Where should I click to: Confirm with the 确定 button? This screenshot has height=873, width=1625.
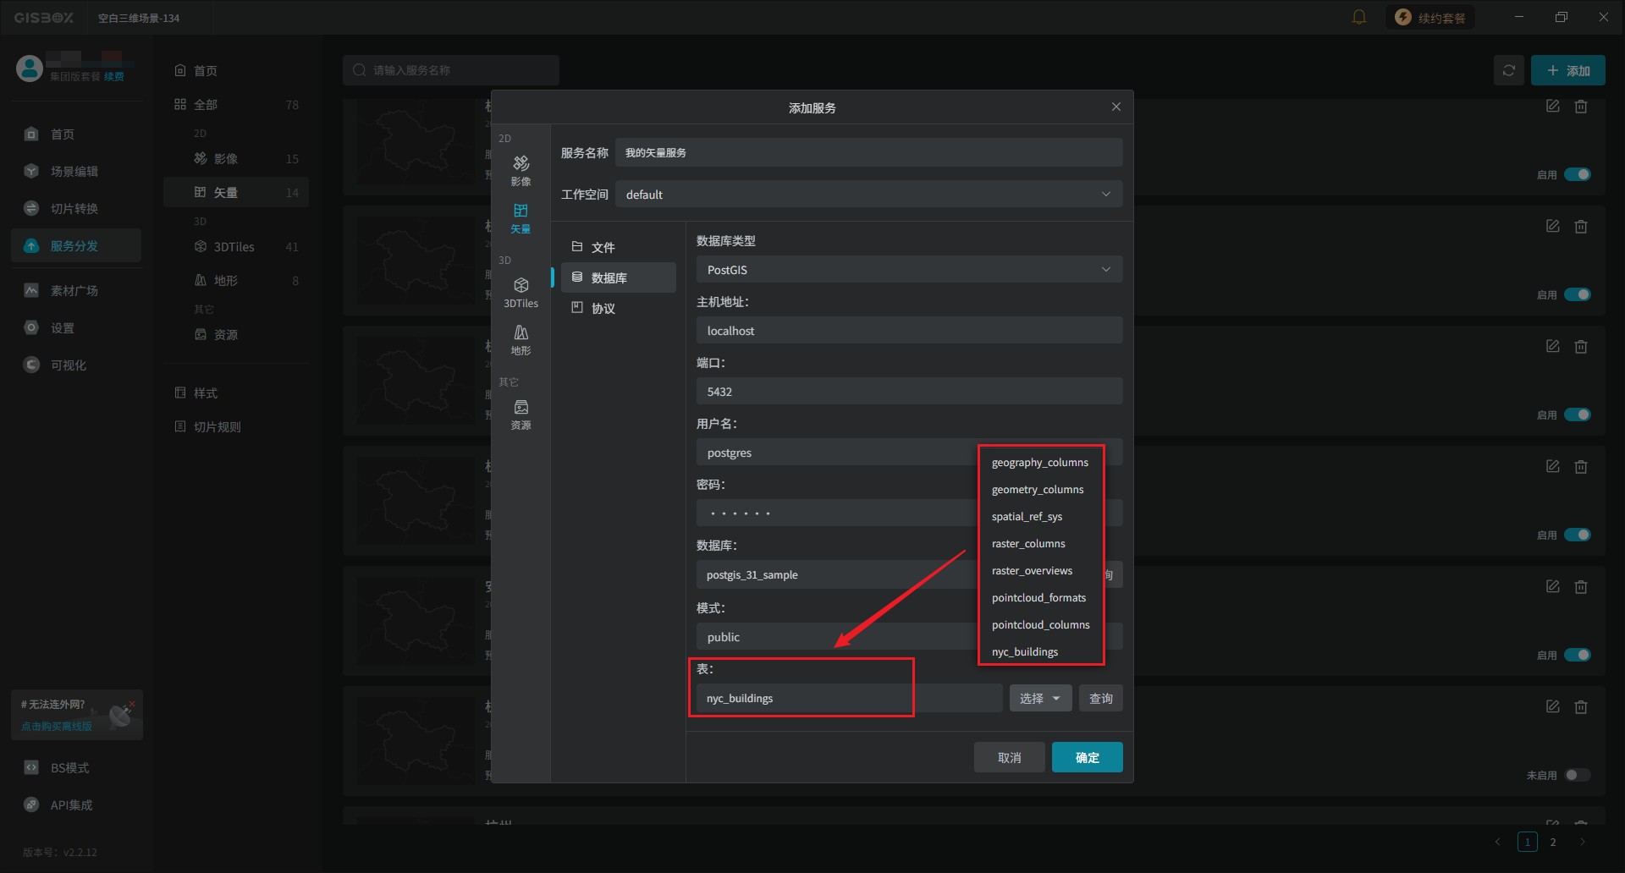[1087, 757]
